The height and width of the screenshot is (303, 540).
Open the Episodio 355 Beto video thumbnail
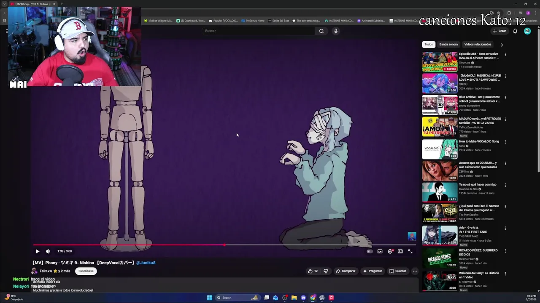(x=440, y=62)
